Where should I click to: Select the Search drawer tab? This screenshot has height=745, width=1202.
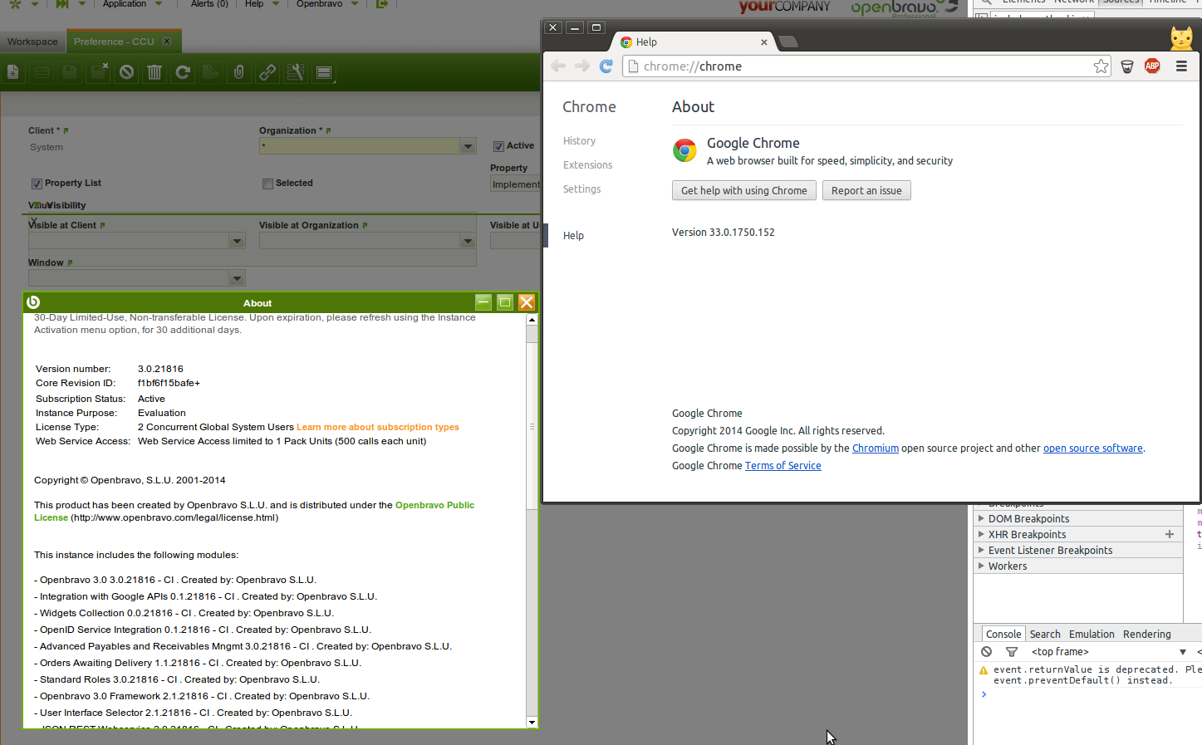1045,634
